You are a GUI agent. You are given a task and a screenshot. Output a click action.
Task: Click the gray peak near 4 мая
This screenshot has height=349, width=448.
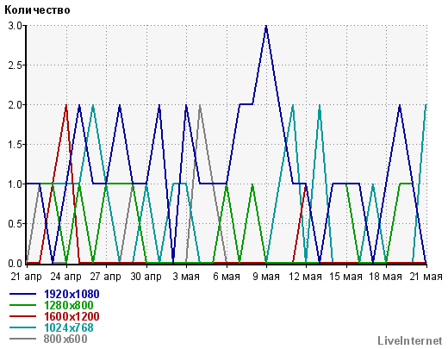(x=200, y=106)
